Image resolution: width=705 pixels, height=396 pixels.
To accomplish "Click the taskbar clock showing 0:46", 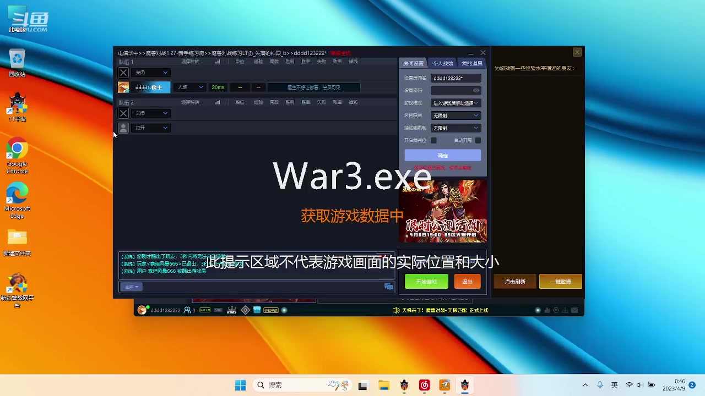I will (674, 385).
